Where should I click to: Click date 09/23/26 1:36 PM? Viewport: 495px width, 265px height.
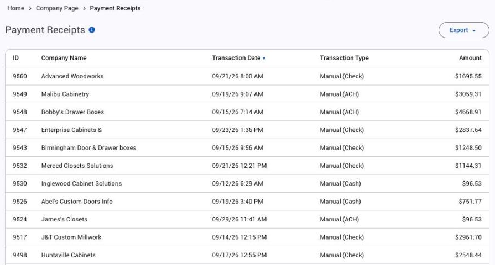237,130
